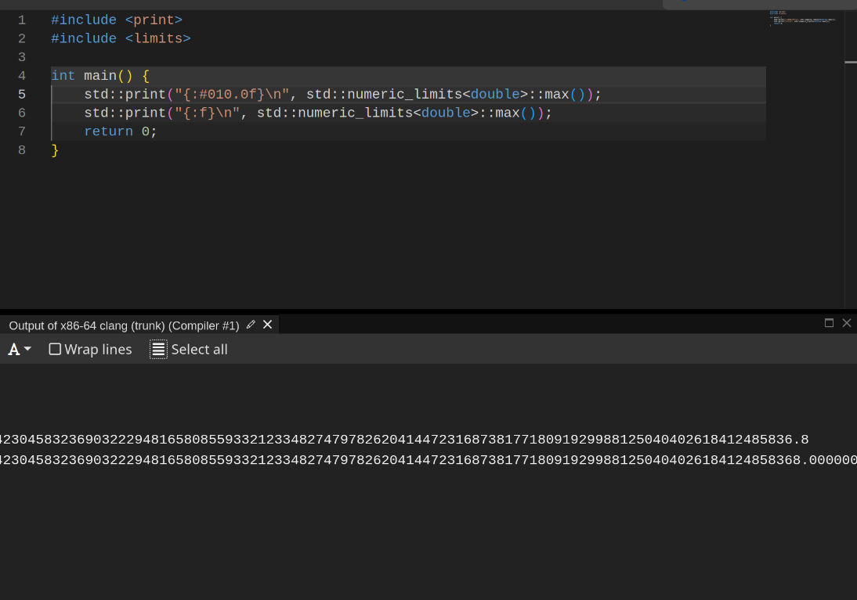Screen dimensions: 857x600
Task: Click the second output line ending in 368.000000
Action: [428, 460]
